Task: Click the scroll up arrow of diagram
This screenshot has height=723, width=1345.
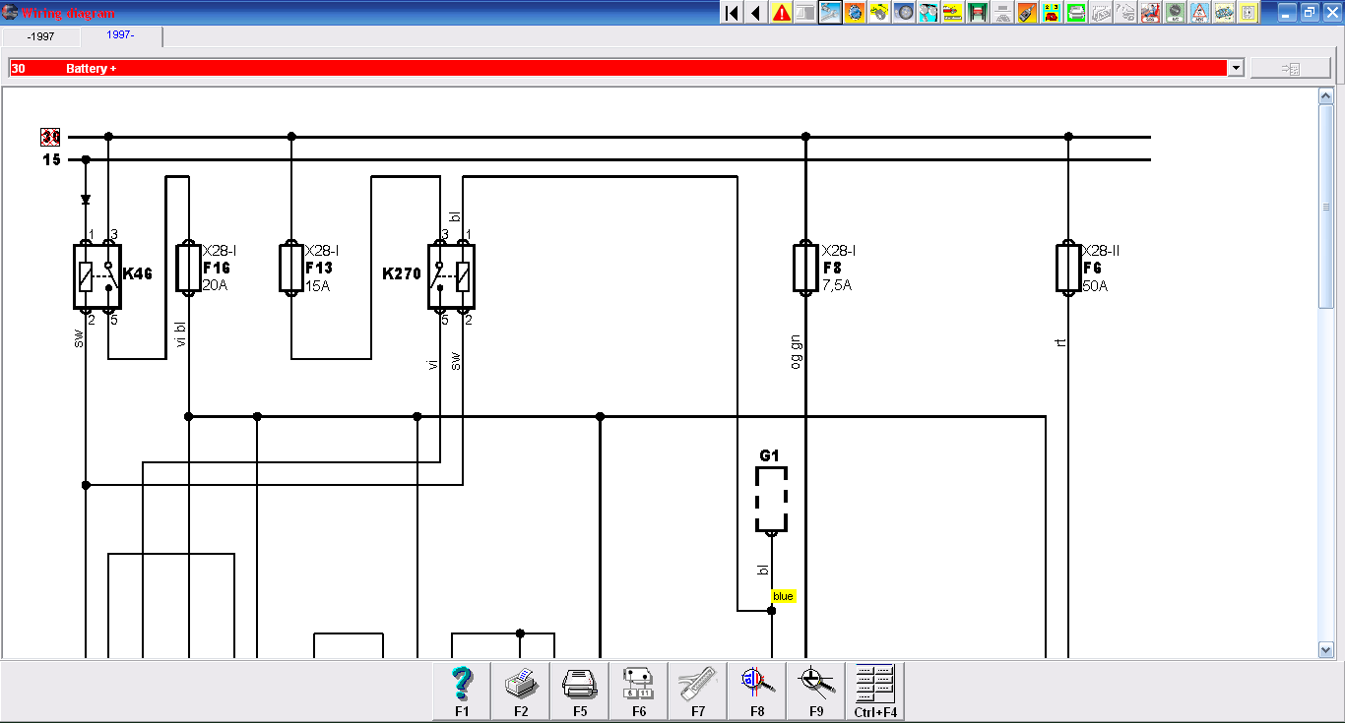Action: pos(1326,95)
